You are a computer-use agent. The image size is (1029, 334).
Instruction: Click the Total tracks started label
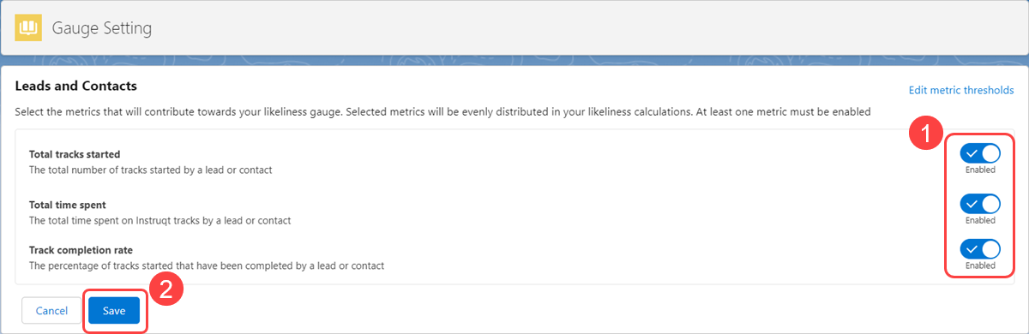click(x=75, y=154)
